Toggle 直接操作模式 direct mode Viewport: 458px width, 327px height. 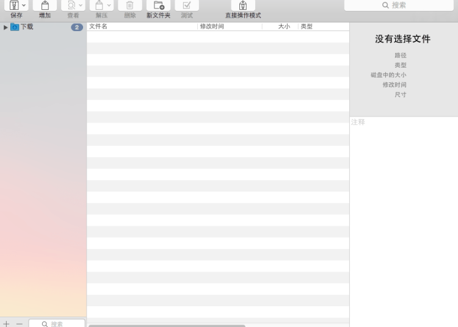pos(242,5)
